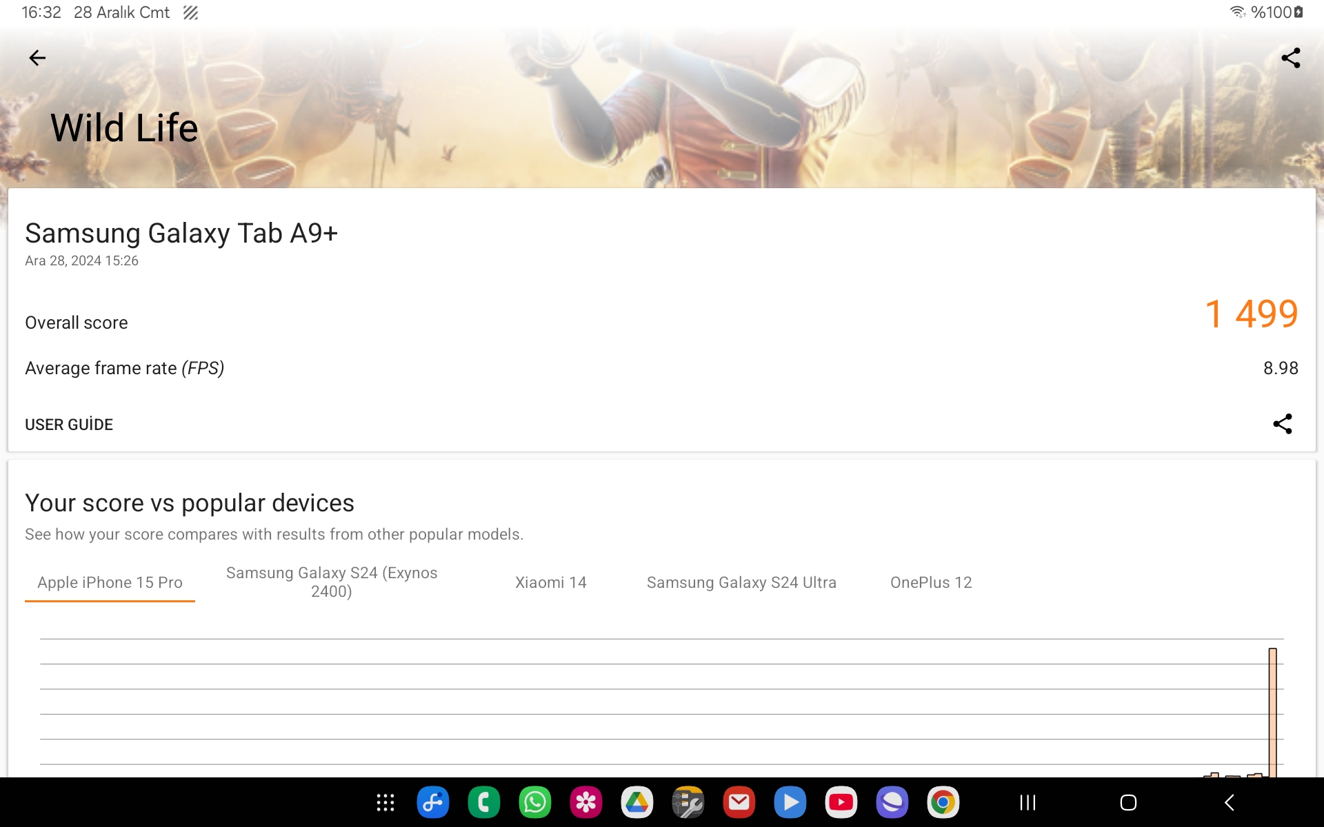Image resolution: width=1324 pixels, height=827 pixels.
Task: Open the green Phone app
Action: click(484, 802)
